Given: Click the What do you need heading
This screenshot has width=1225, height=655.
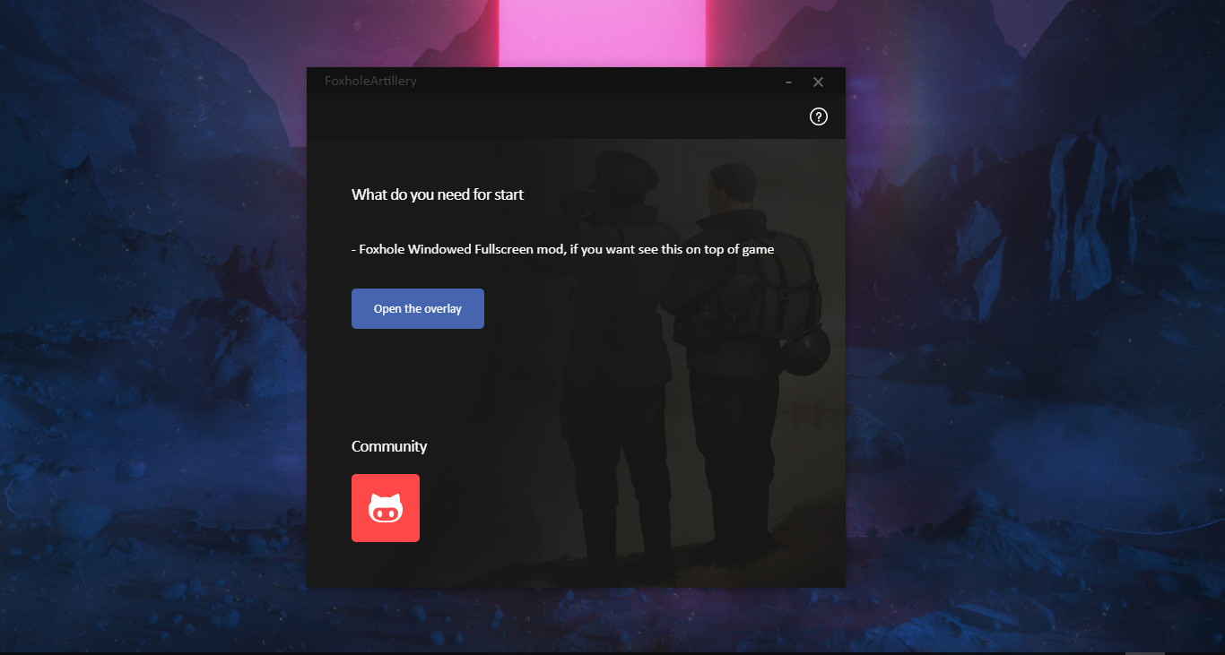Looking at the screenshot, I should (x=438, y=194).
